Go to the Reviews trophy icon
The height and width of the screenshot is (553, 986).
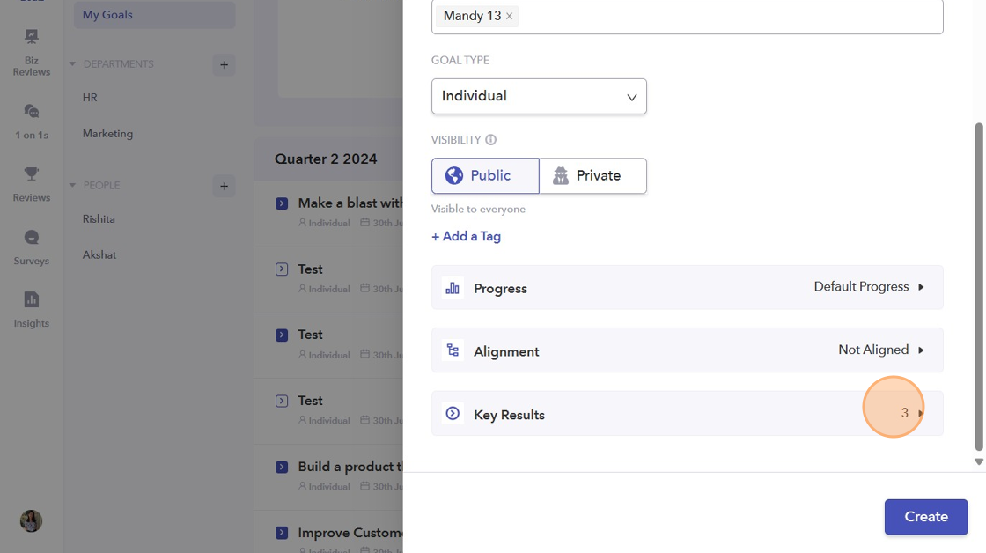[32, 183]
